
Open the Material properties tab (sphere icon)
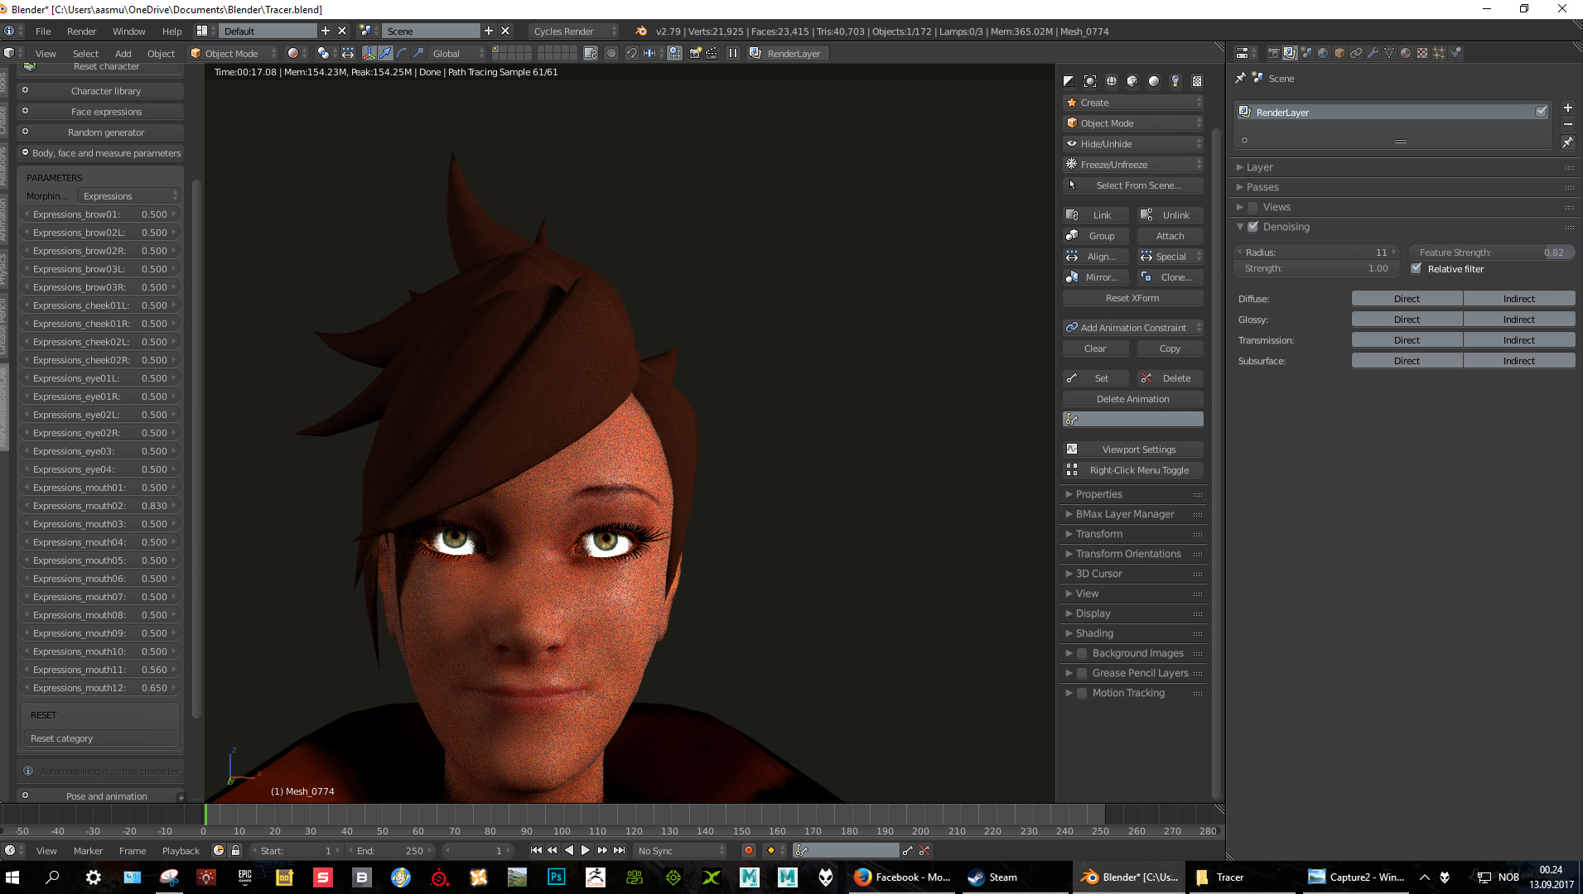(1406, 53)
